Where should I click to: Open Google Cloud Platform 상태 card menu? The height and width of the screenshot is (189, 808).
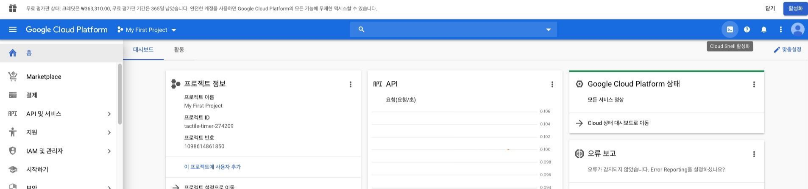(x=754, y=85)
